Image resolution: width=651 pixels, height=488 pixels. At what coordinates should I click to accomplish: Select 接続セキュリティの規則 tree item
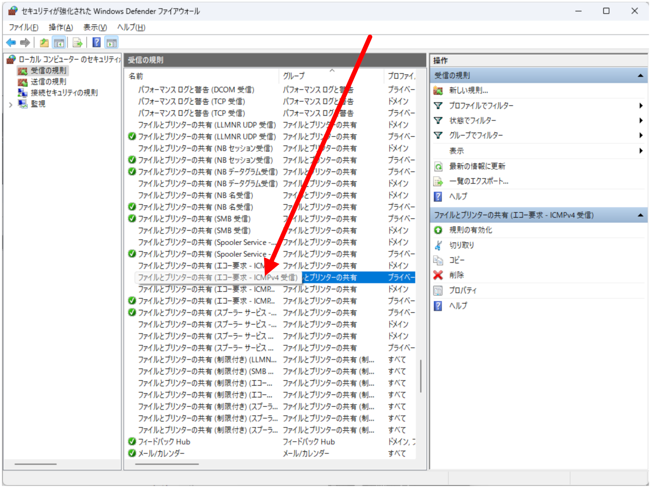pyautogui.click(x=64, y=93)
